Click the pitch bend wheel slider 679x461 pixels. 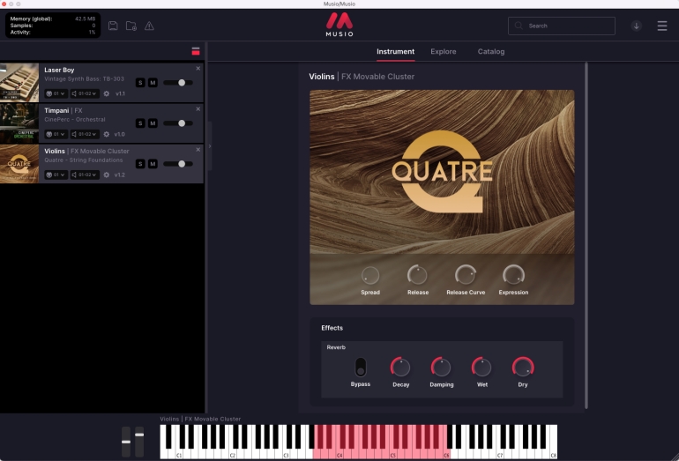(125, 442)
